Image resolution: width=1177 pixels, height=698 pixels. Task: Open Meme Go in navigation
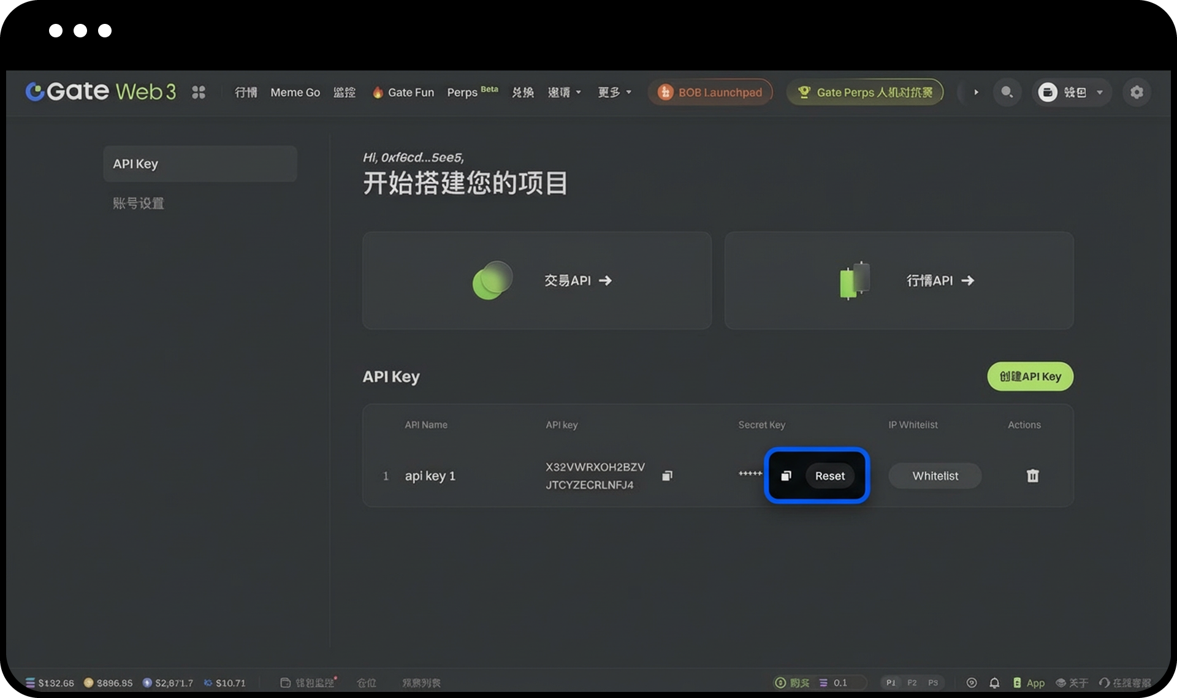tap(295, 92)
